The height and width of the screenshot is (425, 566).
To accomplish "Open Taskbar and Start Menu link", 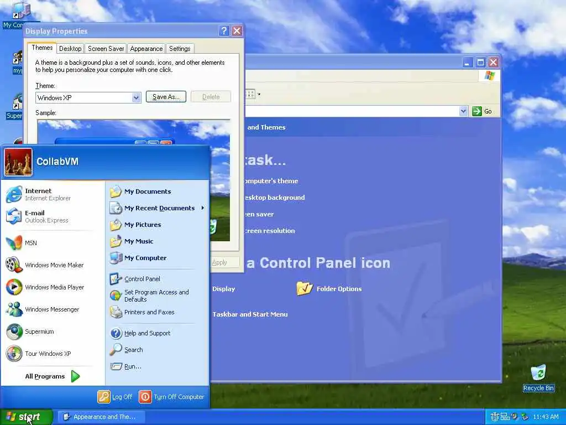I will [250, 314].
